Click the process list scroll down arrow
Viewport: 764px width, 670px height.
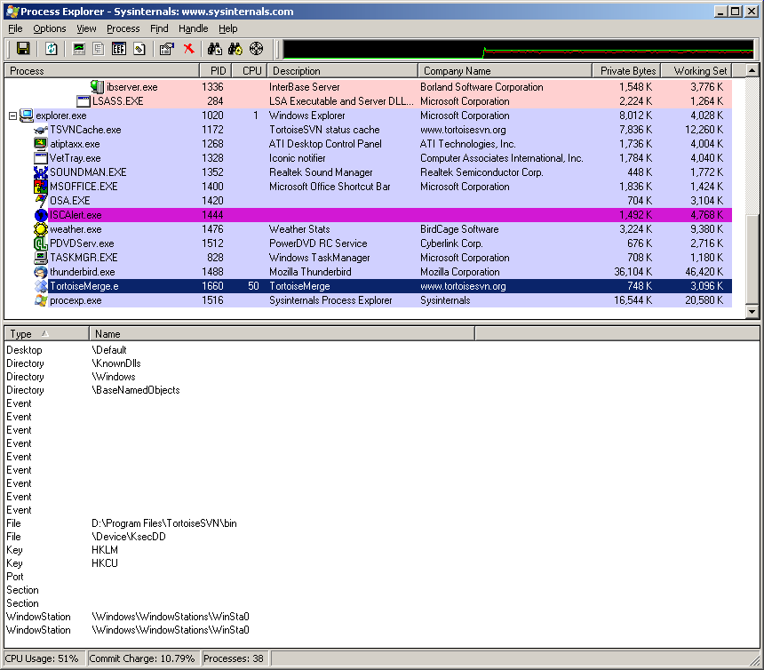click(752, 311)
